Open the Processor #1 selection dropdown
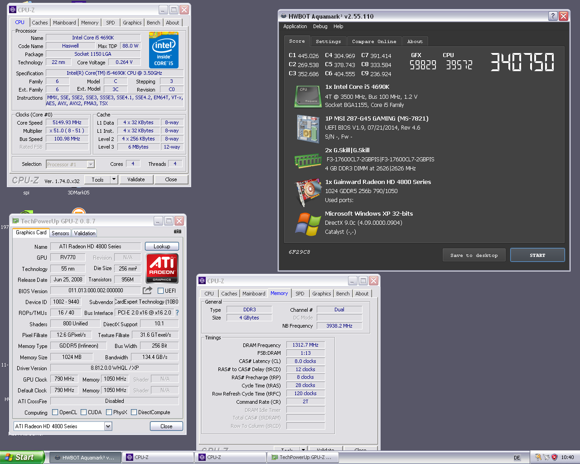 (91, 164)
